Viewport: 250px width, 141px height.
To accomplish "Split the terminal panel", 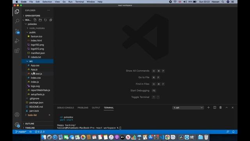I will (x=214, y=108).
